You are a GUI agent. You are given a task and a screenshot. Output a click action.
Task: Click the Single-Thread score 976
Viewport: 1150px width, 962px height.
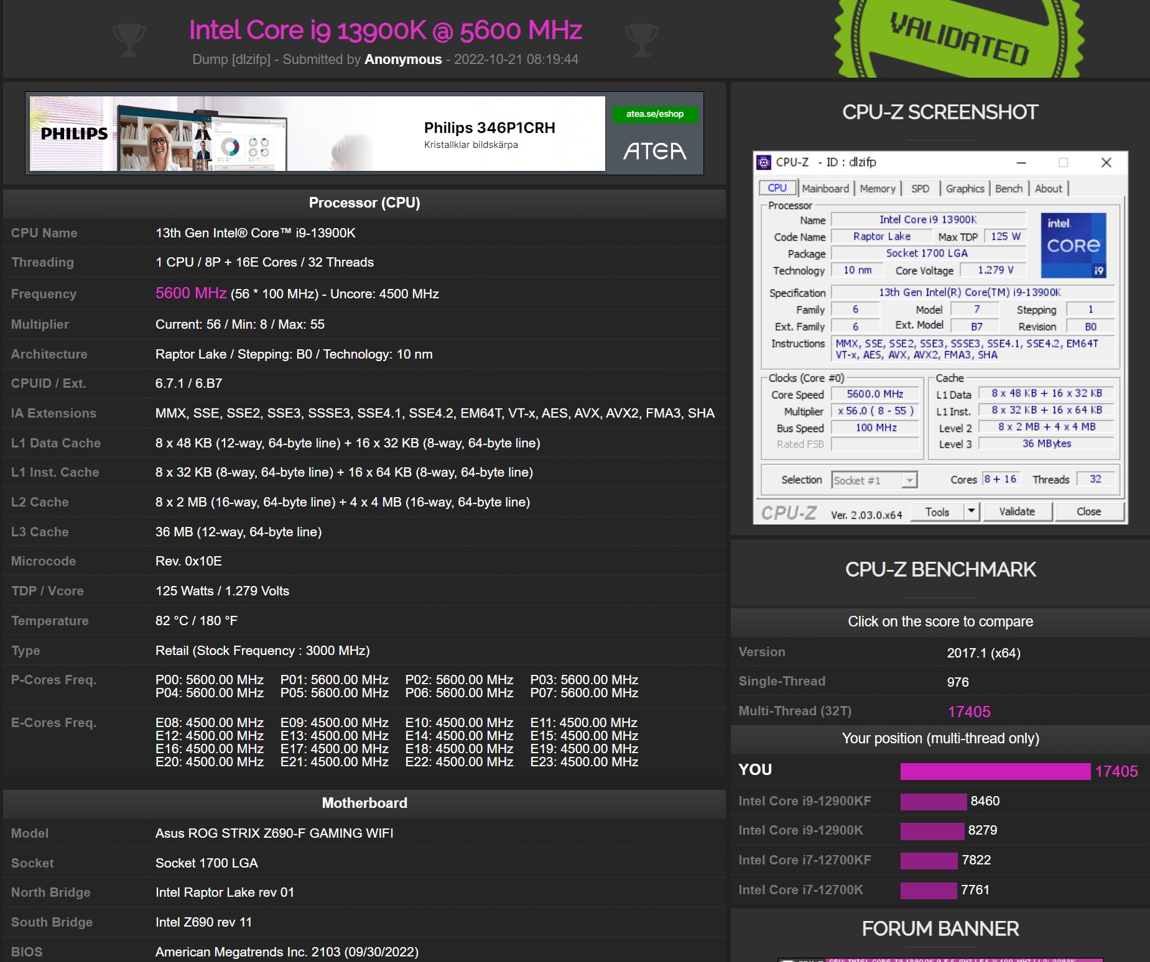(x=958, y=682)
